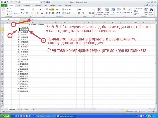Screen dimensions: 158x118
Task: Select Top Align icon
Action: [47, 9]
